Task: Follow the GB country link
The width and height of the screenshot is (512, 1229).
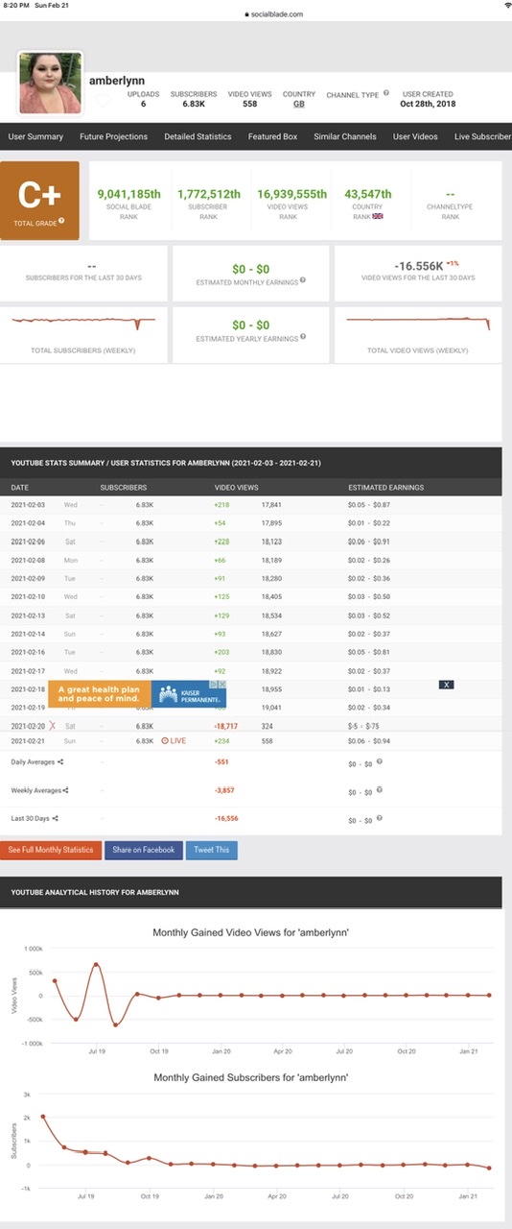Action: tap(299, 104)
